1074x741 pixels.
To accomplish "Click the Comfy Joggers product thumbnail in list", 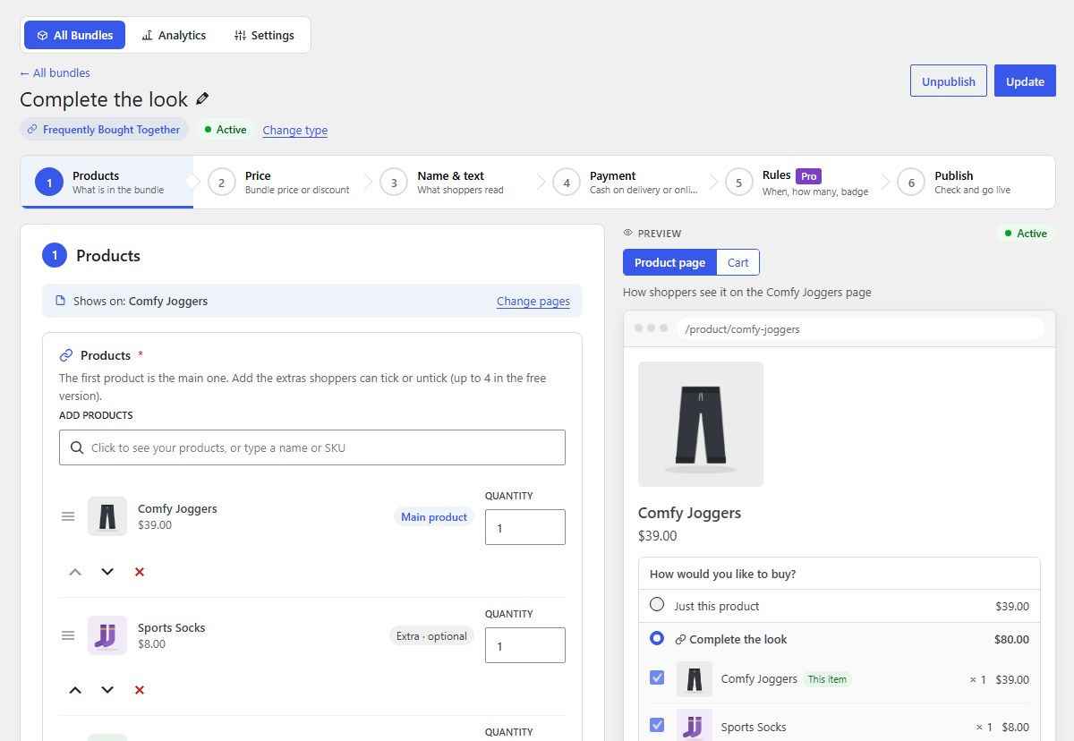I will click(107, 516).
